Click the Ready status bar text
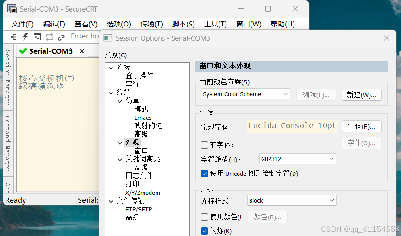401x236 pixels. (x=16, y=200)
